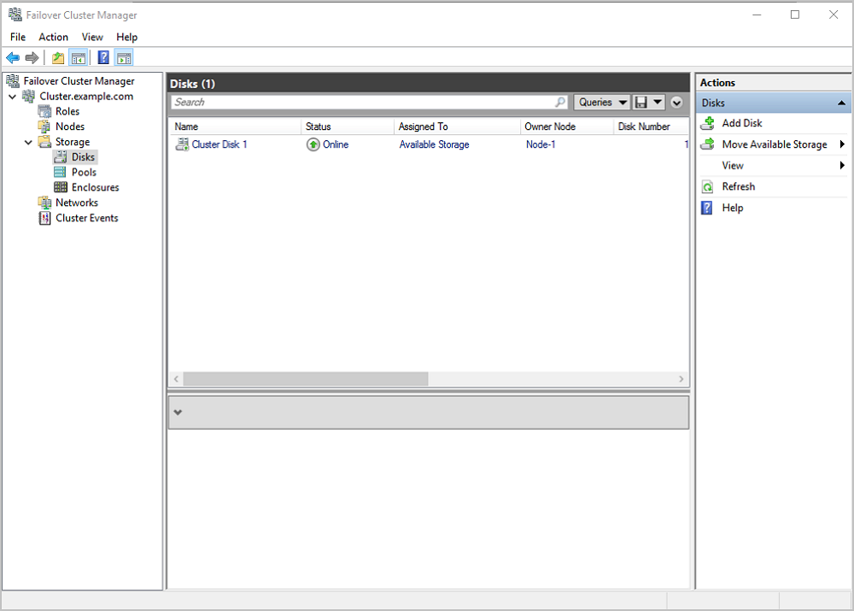Click the Networks icon in the tree
The width and height of the screenshot is (854, 611).
coord(44,203)
